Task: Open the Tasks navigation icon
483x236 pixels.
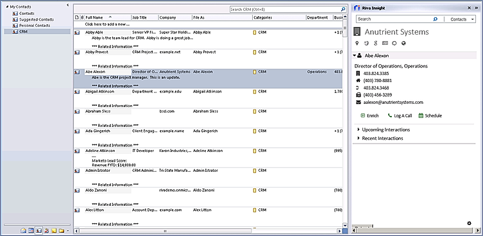Action: tap(47, 230)
